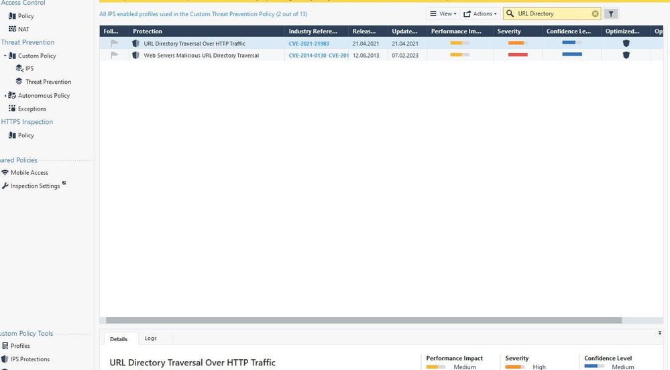Toggle follow-up flag for URL Directory Traversal
The image size is (670, 370).
[115, 44]
